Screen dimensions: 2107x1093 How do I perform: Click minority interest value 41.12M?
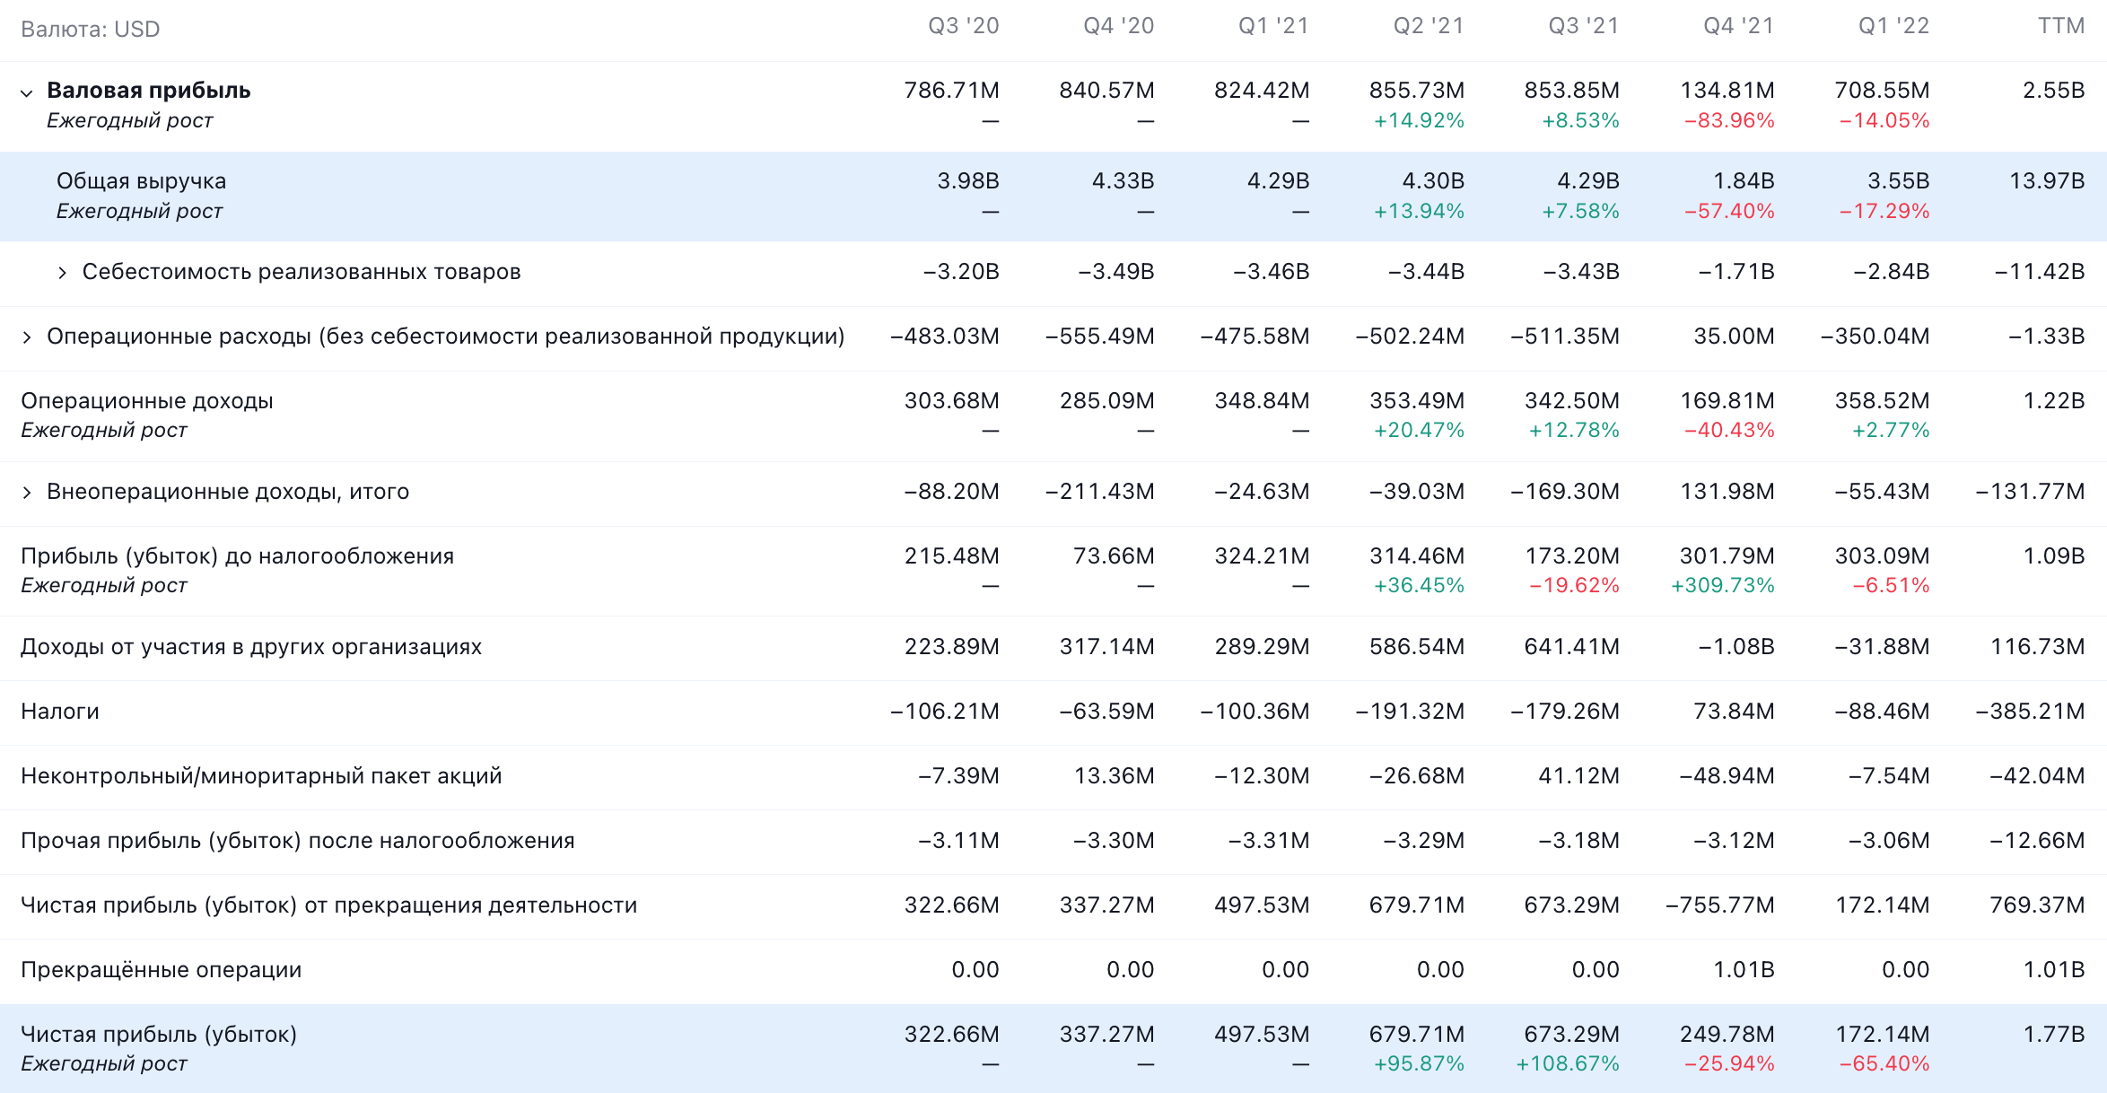pyautogui.click(x=1579, y=776)
